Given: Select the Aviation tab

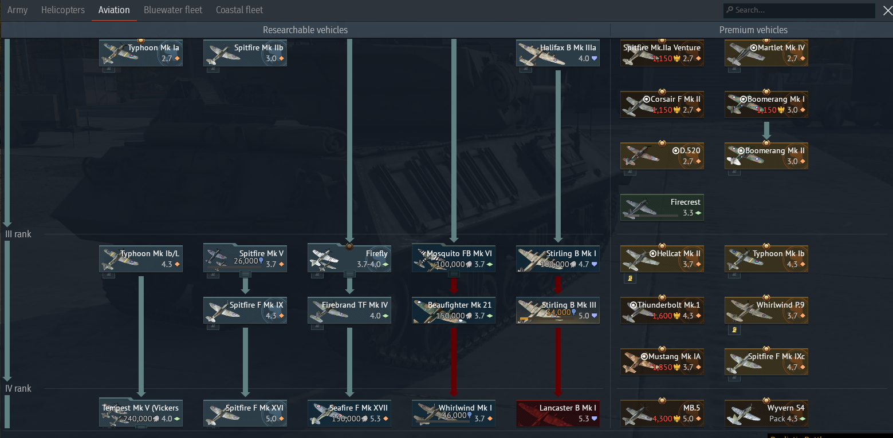Looking at the screenshot, I should point(114,10).
